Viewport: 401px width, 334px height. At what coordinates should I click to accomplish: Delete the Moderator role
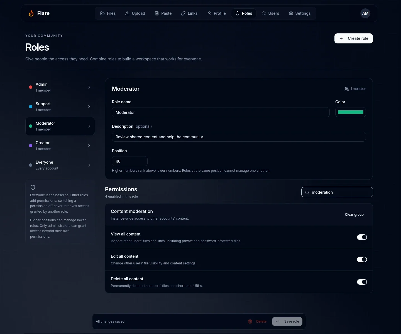(257, 321)
